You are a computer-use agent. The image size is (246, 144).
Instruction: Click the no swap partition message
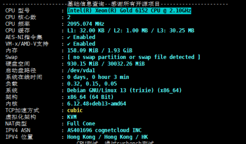(x=133, y=57)
